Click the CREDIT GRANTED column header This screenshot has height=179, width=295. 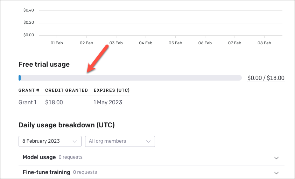click(66, 90)
